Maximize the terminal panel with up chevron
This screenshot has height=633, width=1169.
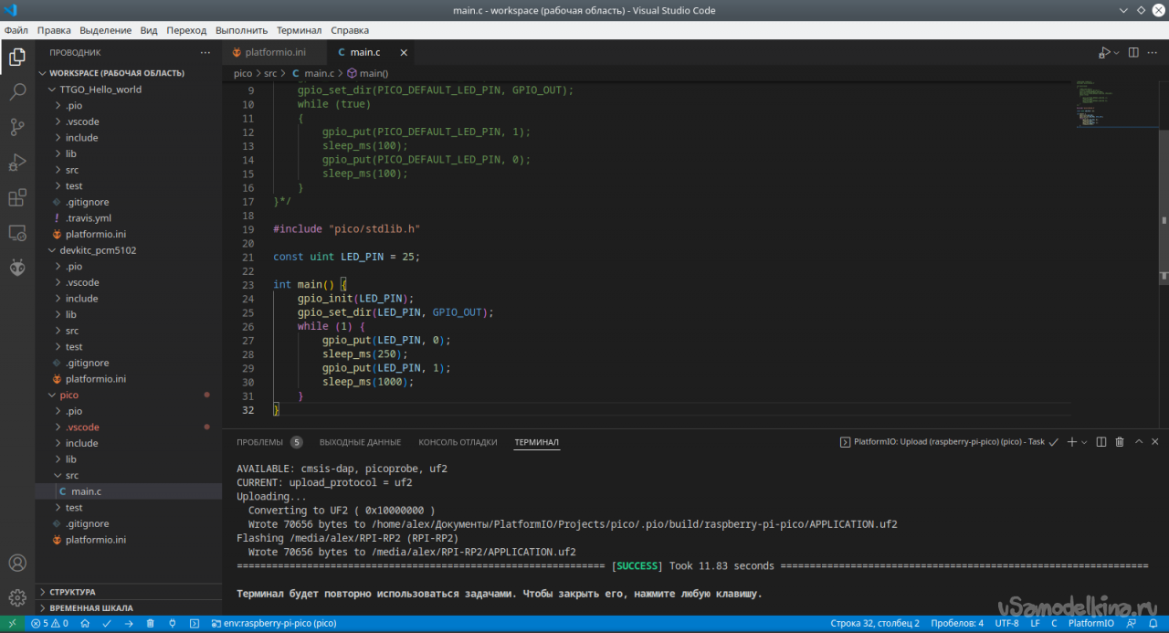[1139, 442]
